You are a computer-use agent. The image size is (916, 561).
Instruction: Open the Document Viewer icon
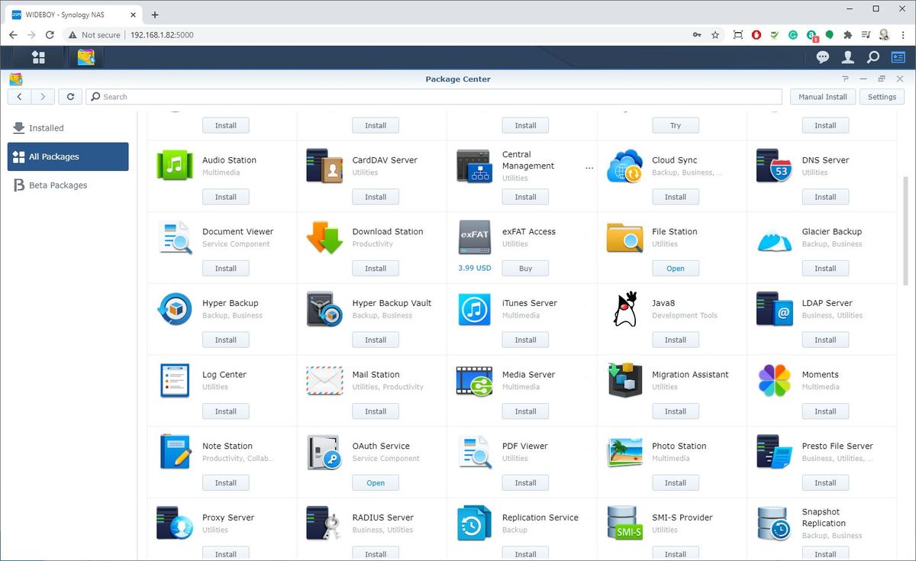[x=174, y=237]
